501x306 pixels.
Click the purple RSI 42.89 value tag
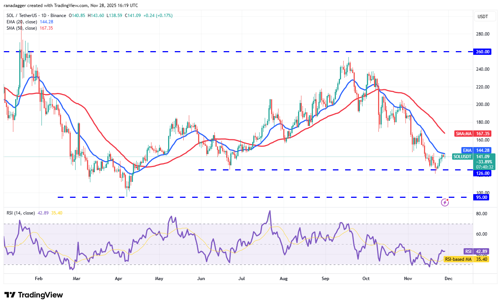tap(475, 251)
